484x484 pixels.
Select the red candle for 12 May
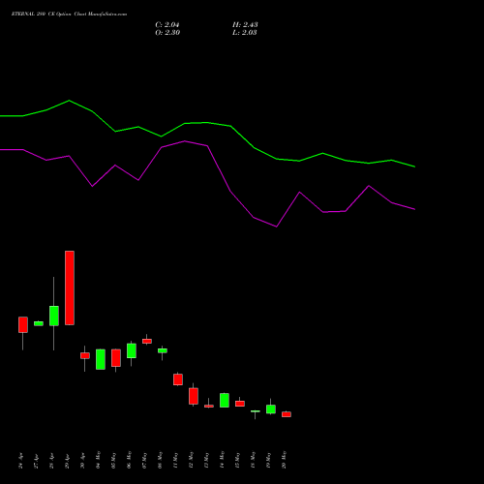pyautogui.click(x=194, y=396)
